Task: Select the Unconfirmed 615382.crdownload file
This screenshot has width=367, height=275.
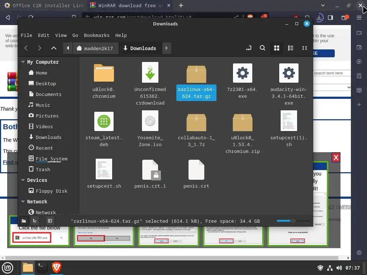Action: (x=150, y=84)
